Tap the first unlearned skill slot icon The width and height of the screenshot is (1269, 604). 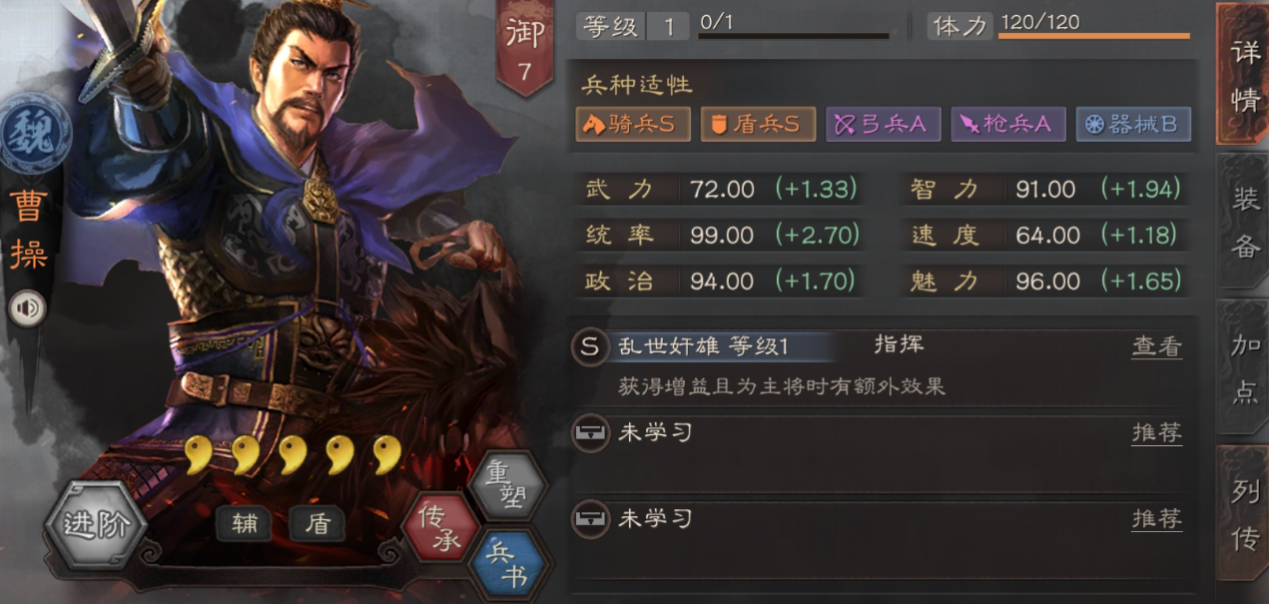590,433
